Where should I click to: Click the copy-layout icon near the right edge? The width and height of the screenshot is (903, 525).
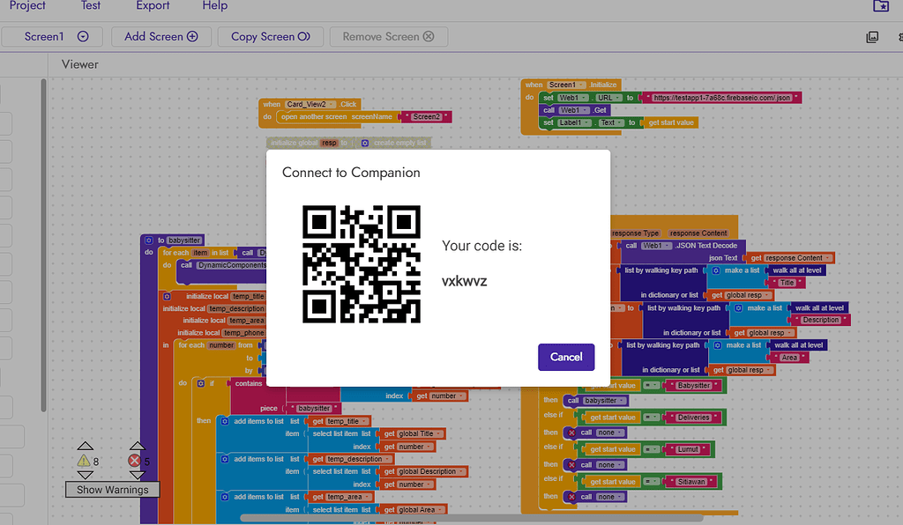click(872, 37)
